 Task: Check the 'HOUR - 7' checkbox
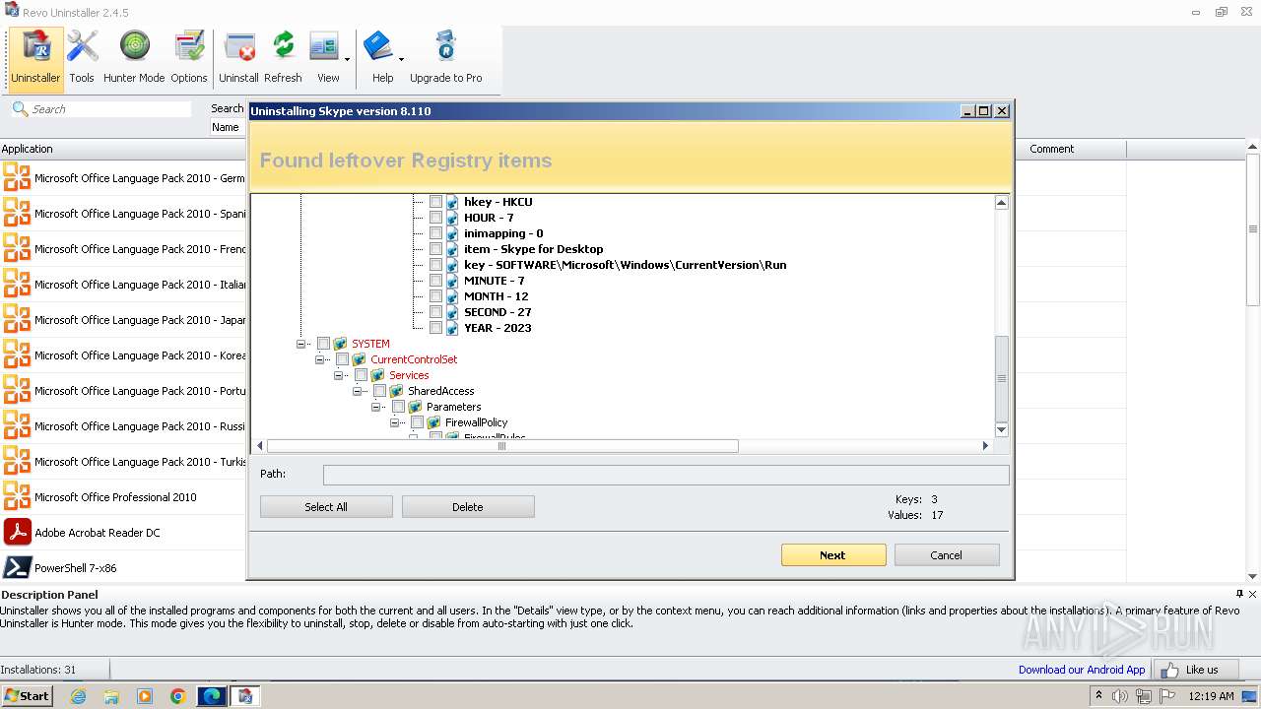click(435, 218)
